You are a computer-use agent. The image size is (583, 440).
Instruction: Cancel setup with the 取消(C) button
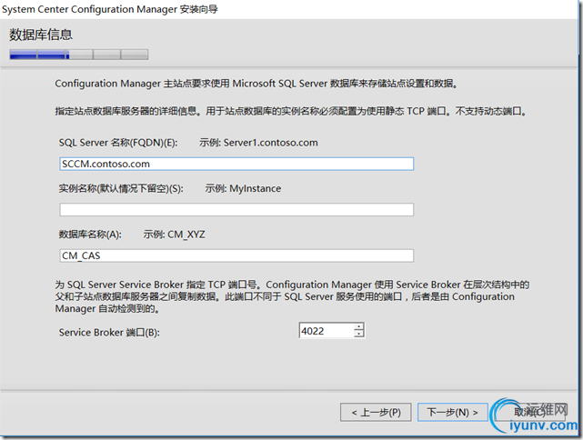529,412
